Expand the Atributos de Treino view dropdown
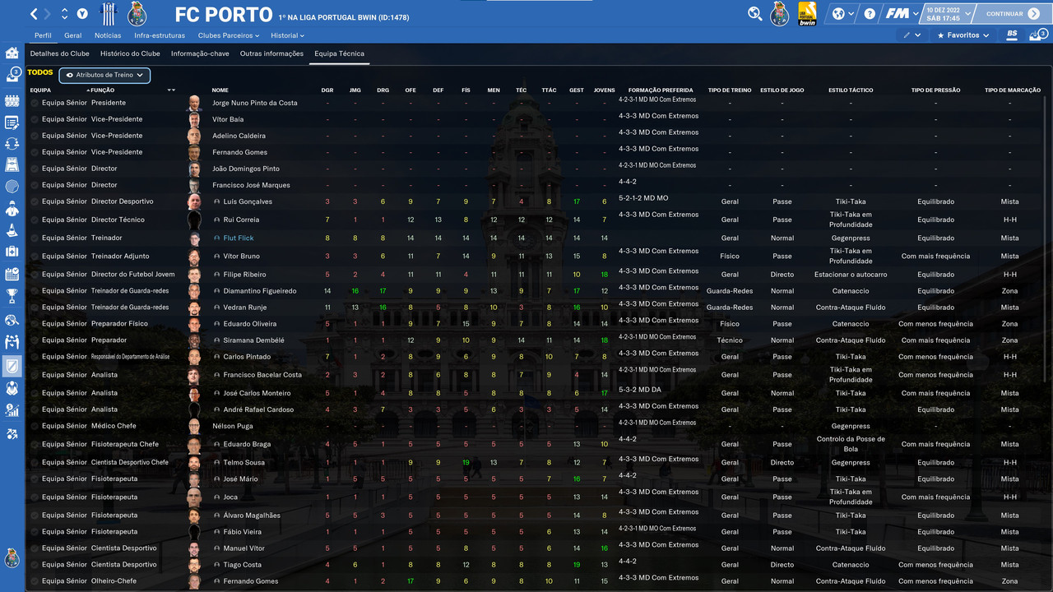Screen dimensions: 1053x592 (x=104, y=75)
